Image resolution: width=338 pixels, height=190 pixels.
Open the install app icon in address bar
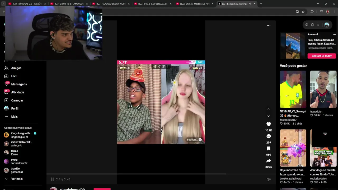(x=297, y=12)
